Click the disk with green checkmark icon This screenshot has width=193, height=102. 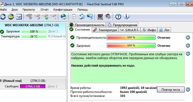tap(45, 17)
